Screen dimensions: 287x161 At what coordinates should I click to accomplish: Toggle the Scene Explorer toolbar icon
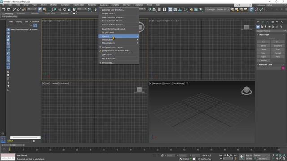point(160,9)
